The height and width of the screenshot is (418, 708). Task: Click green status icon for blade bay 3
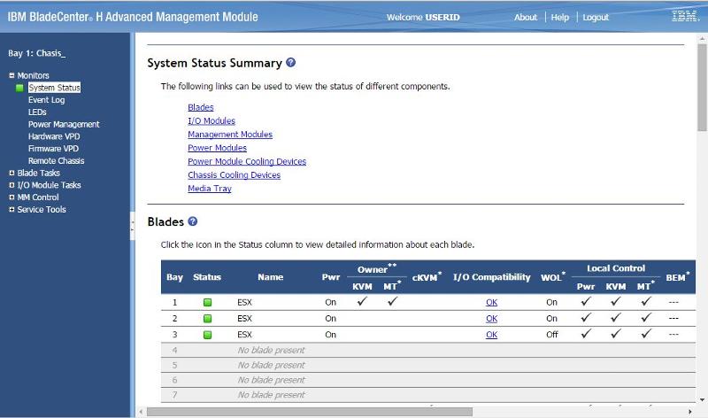point(207,335)
